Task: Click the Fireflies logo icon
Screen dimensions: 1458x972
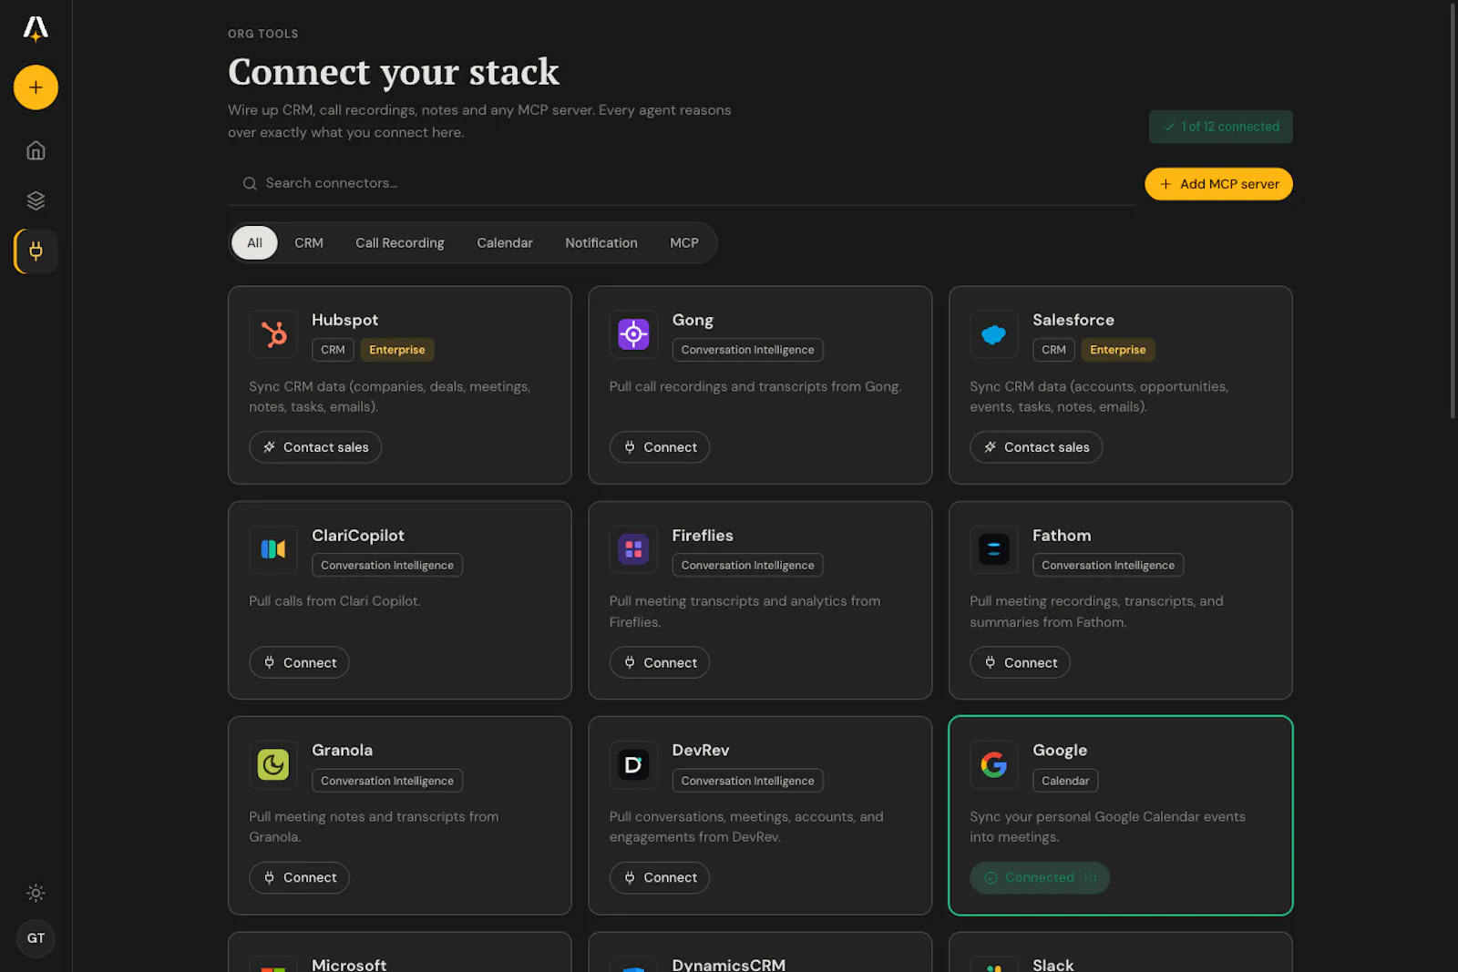Action: pyautogui.click(x=633, y=549)
